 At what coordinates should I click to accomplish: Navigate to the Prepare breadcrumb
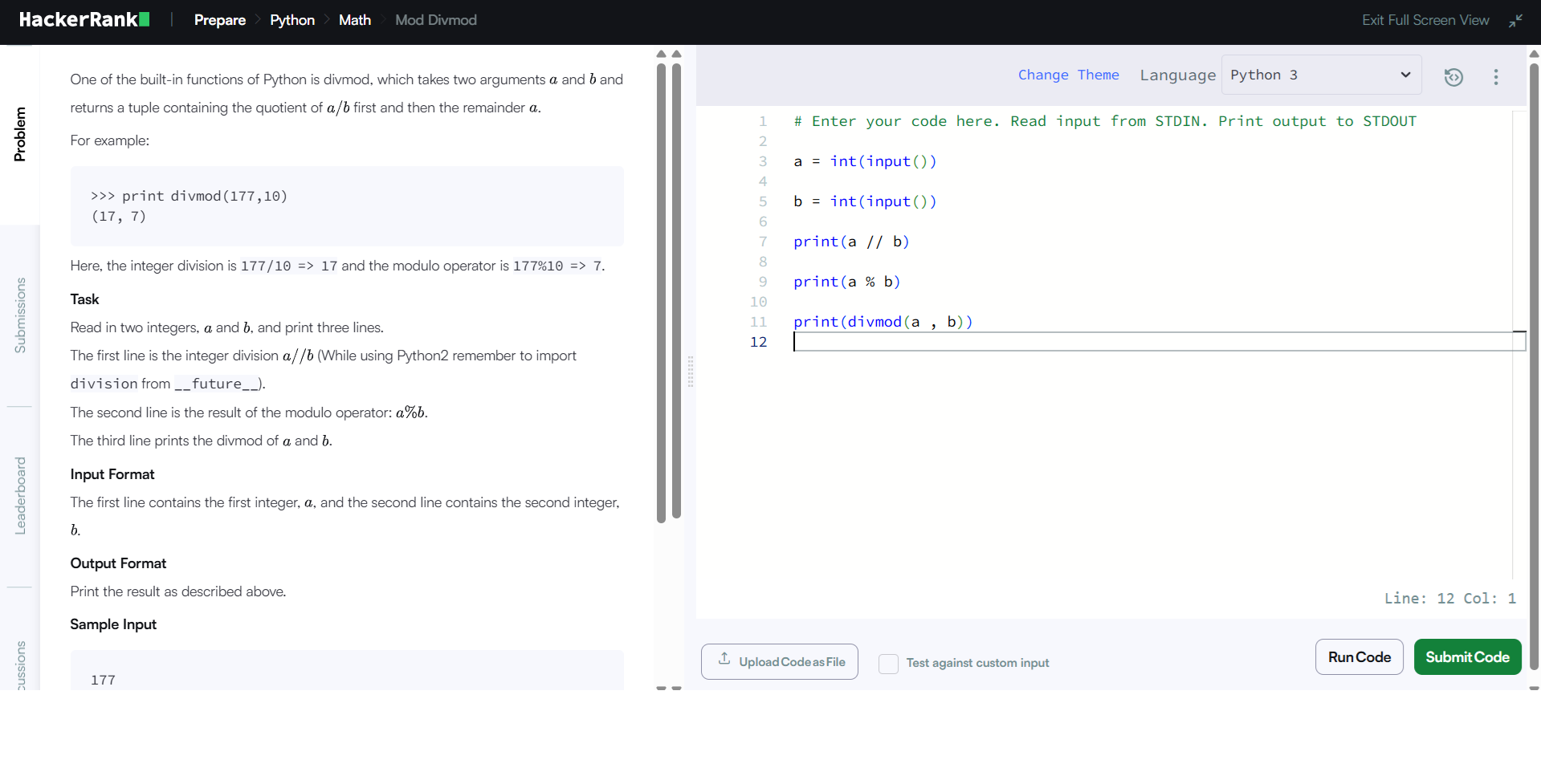pos(219,19)
